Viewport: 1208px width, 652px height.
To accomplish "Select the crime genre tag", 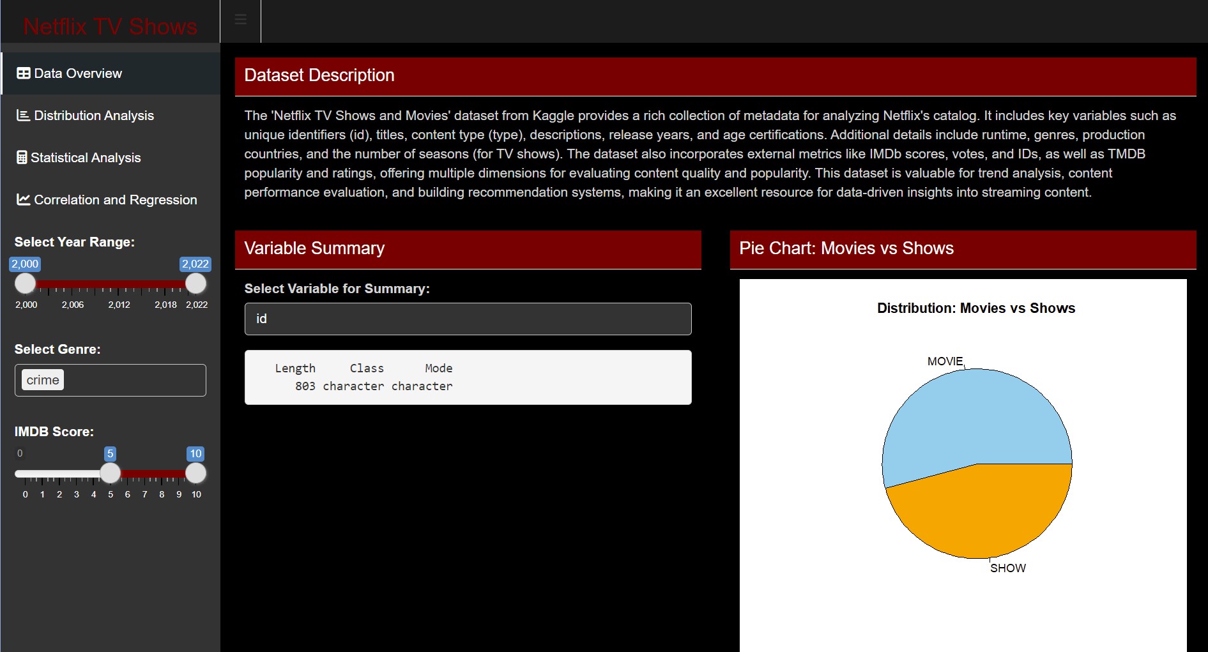I will [43, 380].
